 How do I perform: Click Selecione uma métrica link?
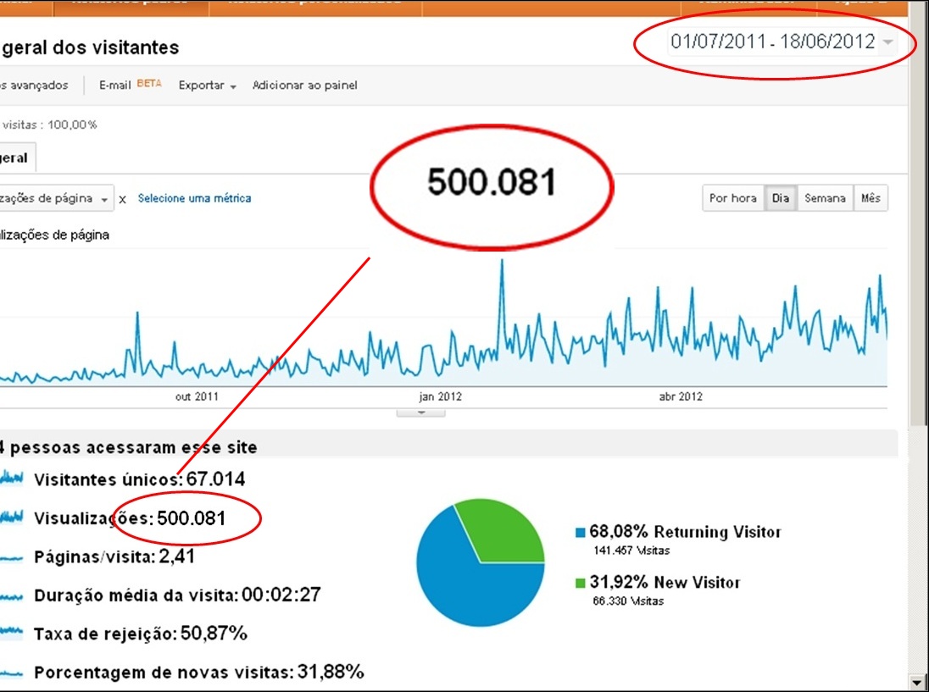(194, 198)
